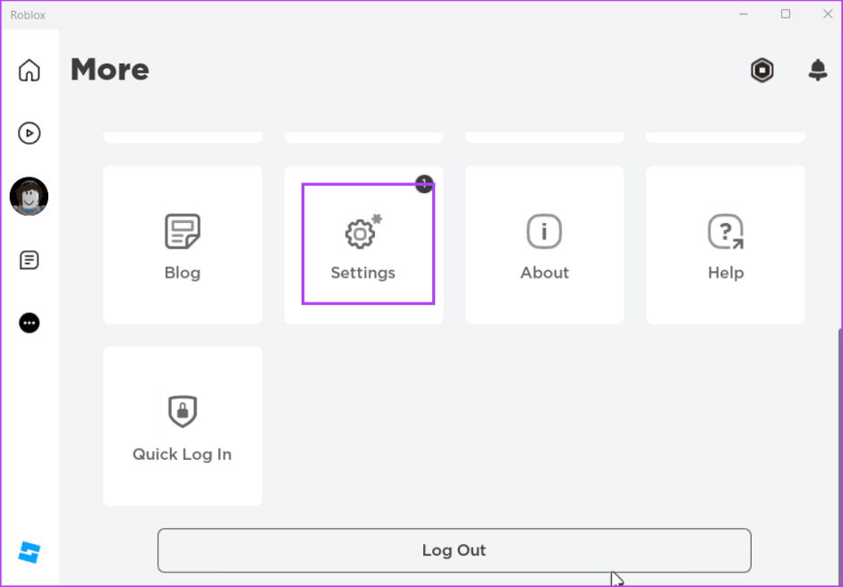Open the Discover play icon in sidebar
Viewport: 843px width, 587px height.
(x=30, y=133)
